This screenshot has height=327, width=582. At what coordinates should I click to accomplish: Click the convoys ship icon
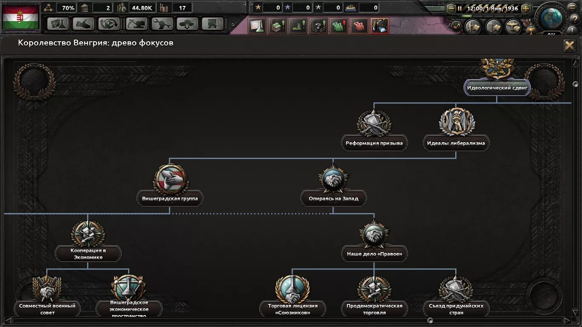(351, 7)
